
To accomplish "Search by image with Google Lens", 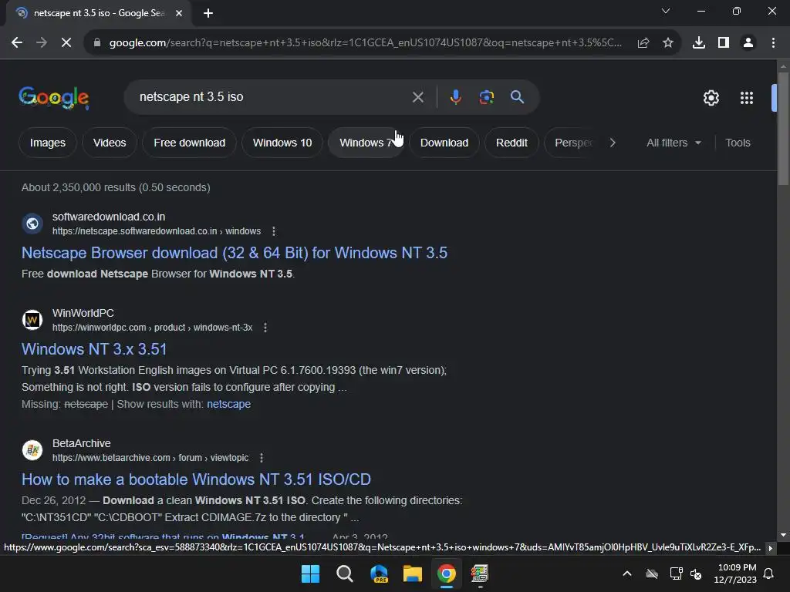I will pyautogui.click(x=486, y=97).
